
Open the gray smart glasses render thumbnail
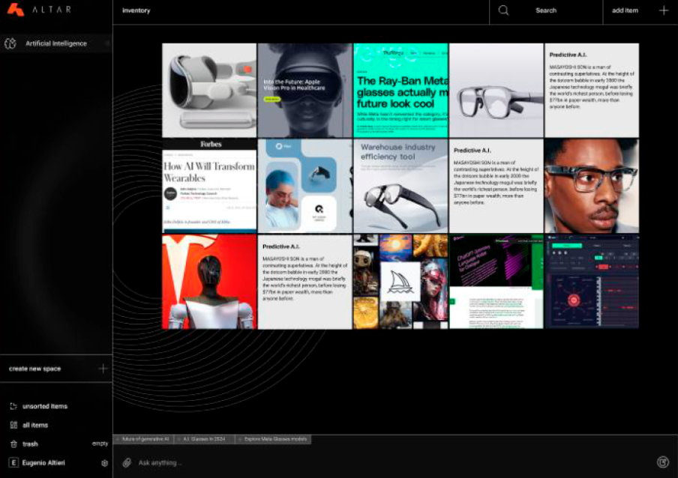pyautogui.click(x=496, y=90)
